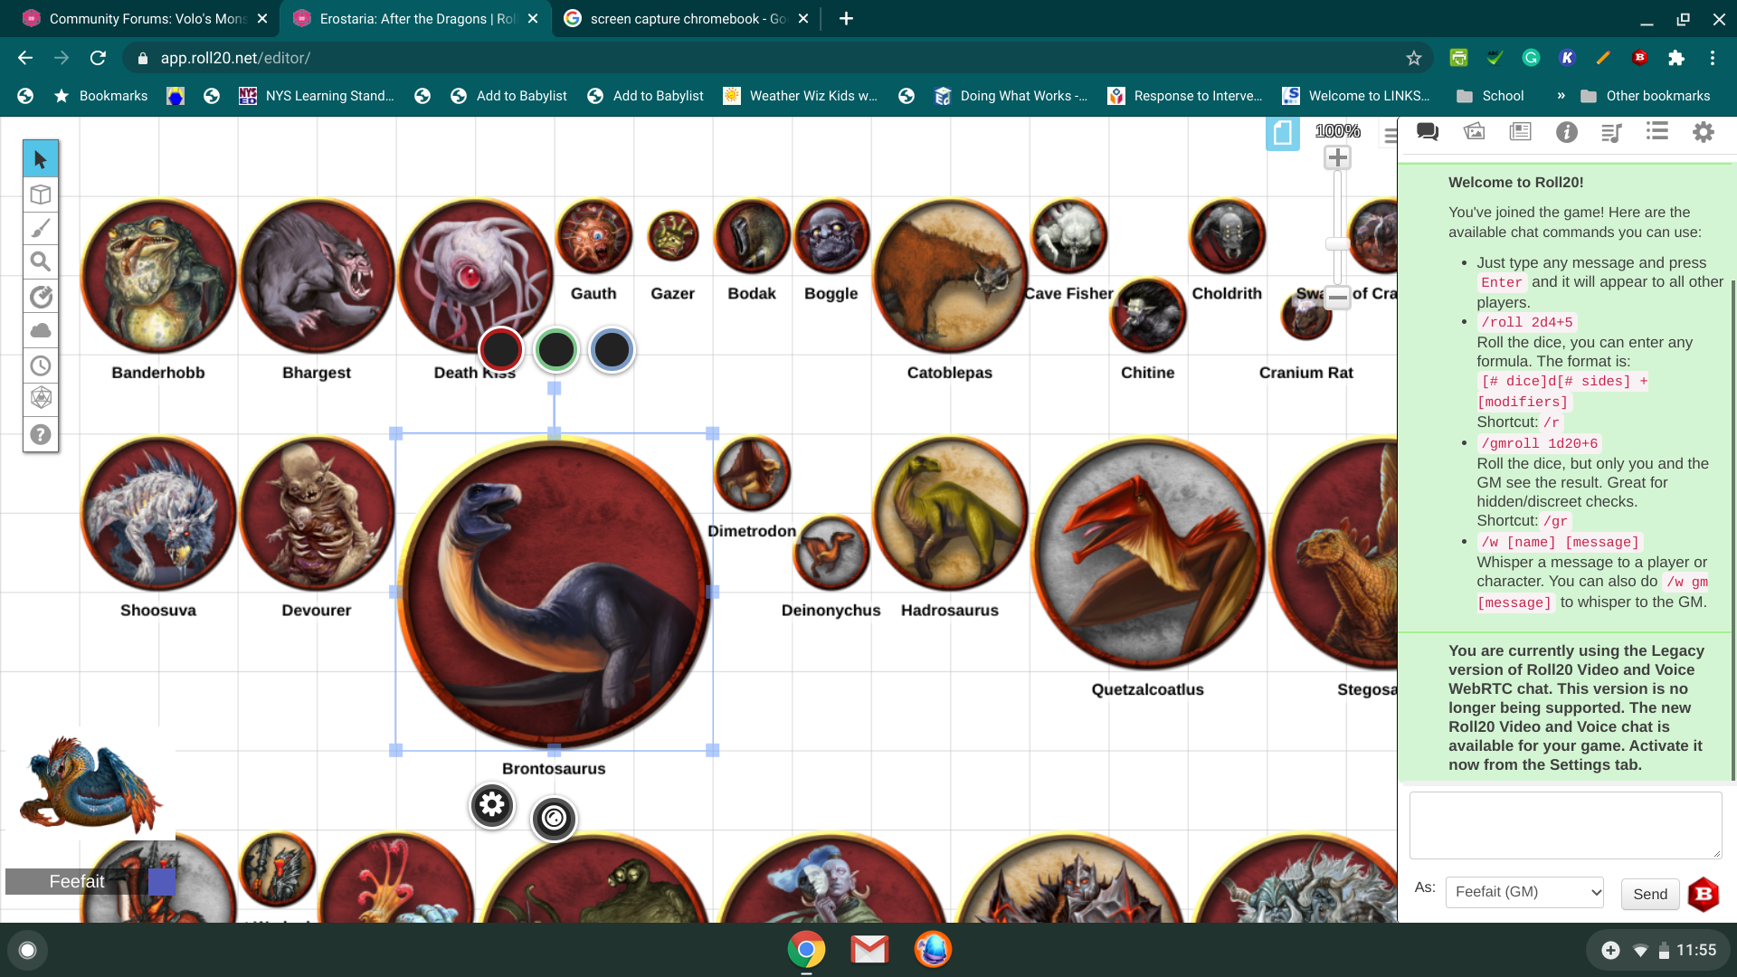Select the Quetzalcoatlus token
Screen dimensions: 1737x977
[x=1147, y=552]
